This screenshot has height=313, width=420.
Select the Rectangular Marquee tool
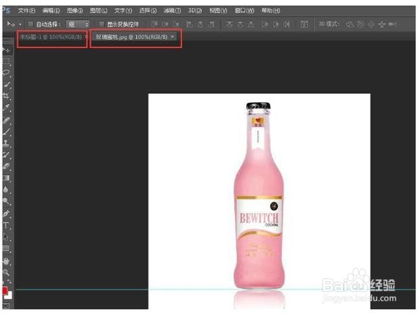(x=6, y=62)
